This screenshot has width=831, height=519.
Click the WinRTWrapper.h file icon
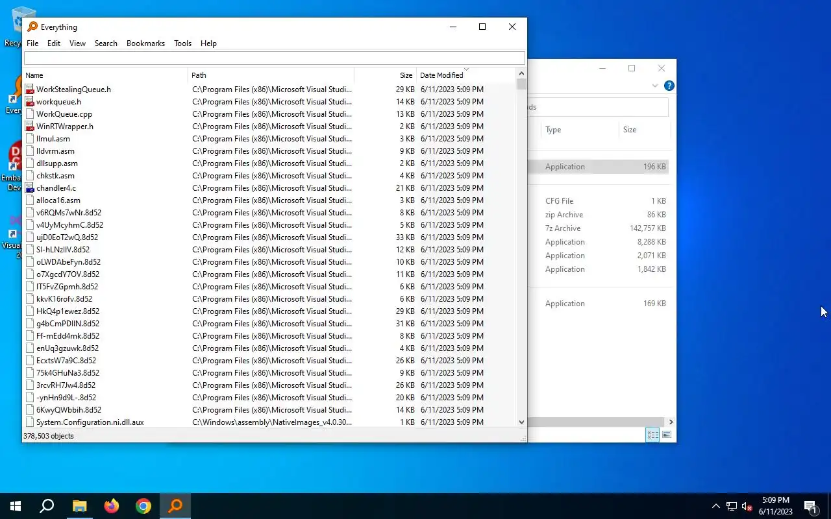coord(30,127)
